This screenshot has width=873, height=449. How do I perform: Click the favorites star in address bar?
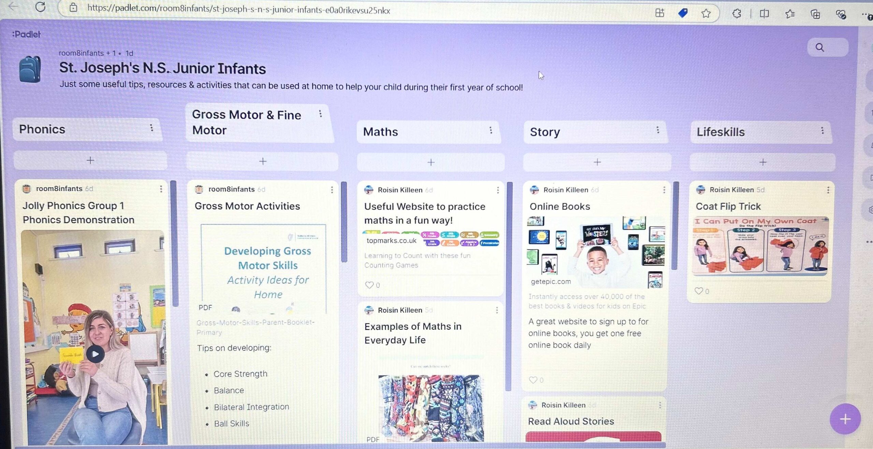[x=706, y=14]
